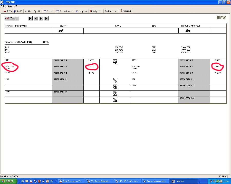The image size is (231, 184).
Task: Click the rear ECO LINE label
Action: 136,66
